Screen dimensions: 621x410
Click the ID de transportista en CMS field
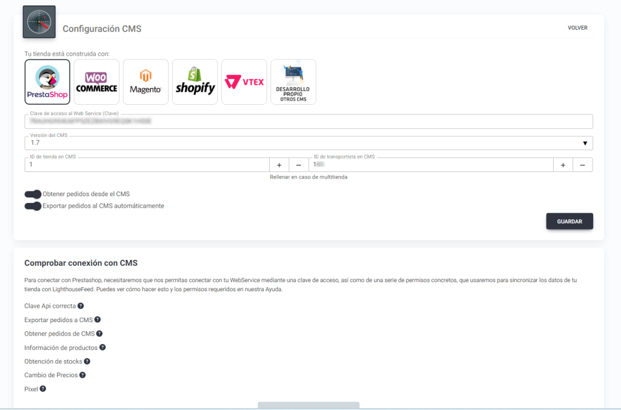431,165
